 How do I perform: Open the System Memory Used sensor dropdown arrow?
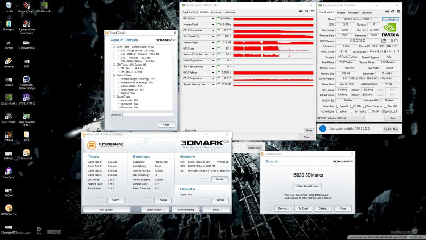click(x=213, y=84)
